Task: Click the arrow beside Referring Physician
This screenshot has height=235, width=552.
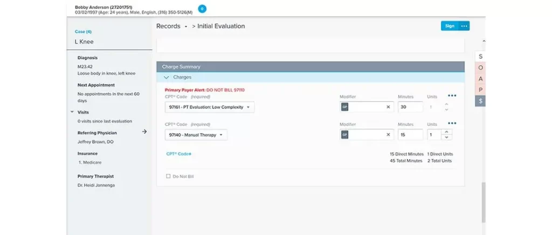Action: [x=144, y=132]
